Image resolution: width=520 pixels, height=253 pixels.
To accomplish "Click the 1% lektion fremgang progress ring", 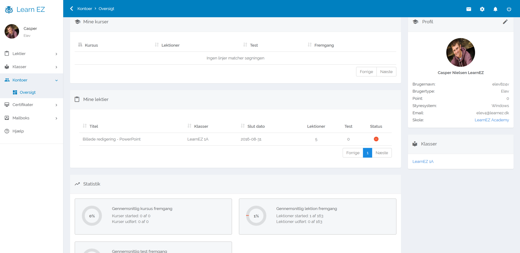I will (x=256, y=216).
